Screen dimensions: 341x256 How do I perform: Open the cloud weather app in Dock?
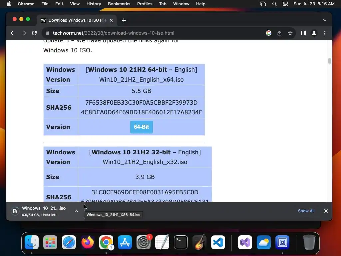pyautogui.click(x=264, y=242)
